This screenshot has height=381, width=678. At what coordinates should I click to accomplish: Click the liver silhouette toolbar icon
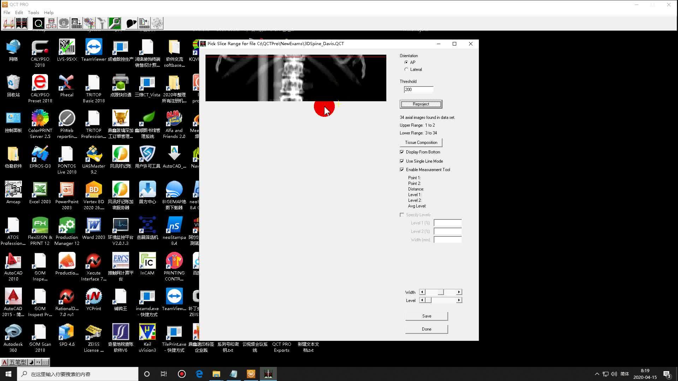(131, 23)
